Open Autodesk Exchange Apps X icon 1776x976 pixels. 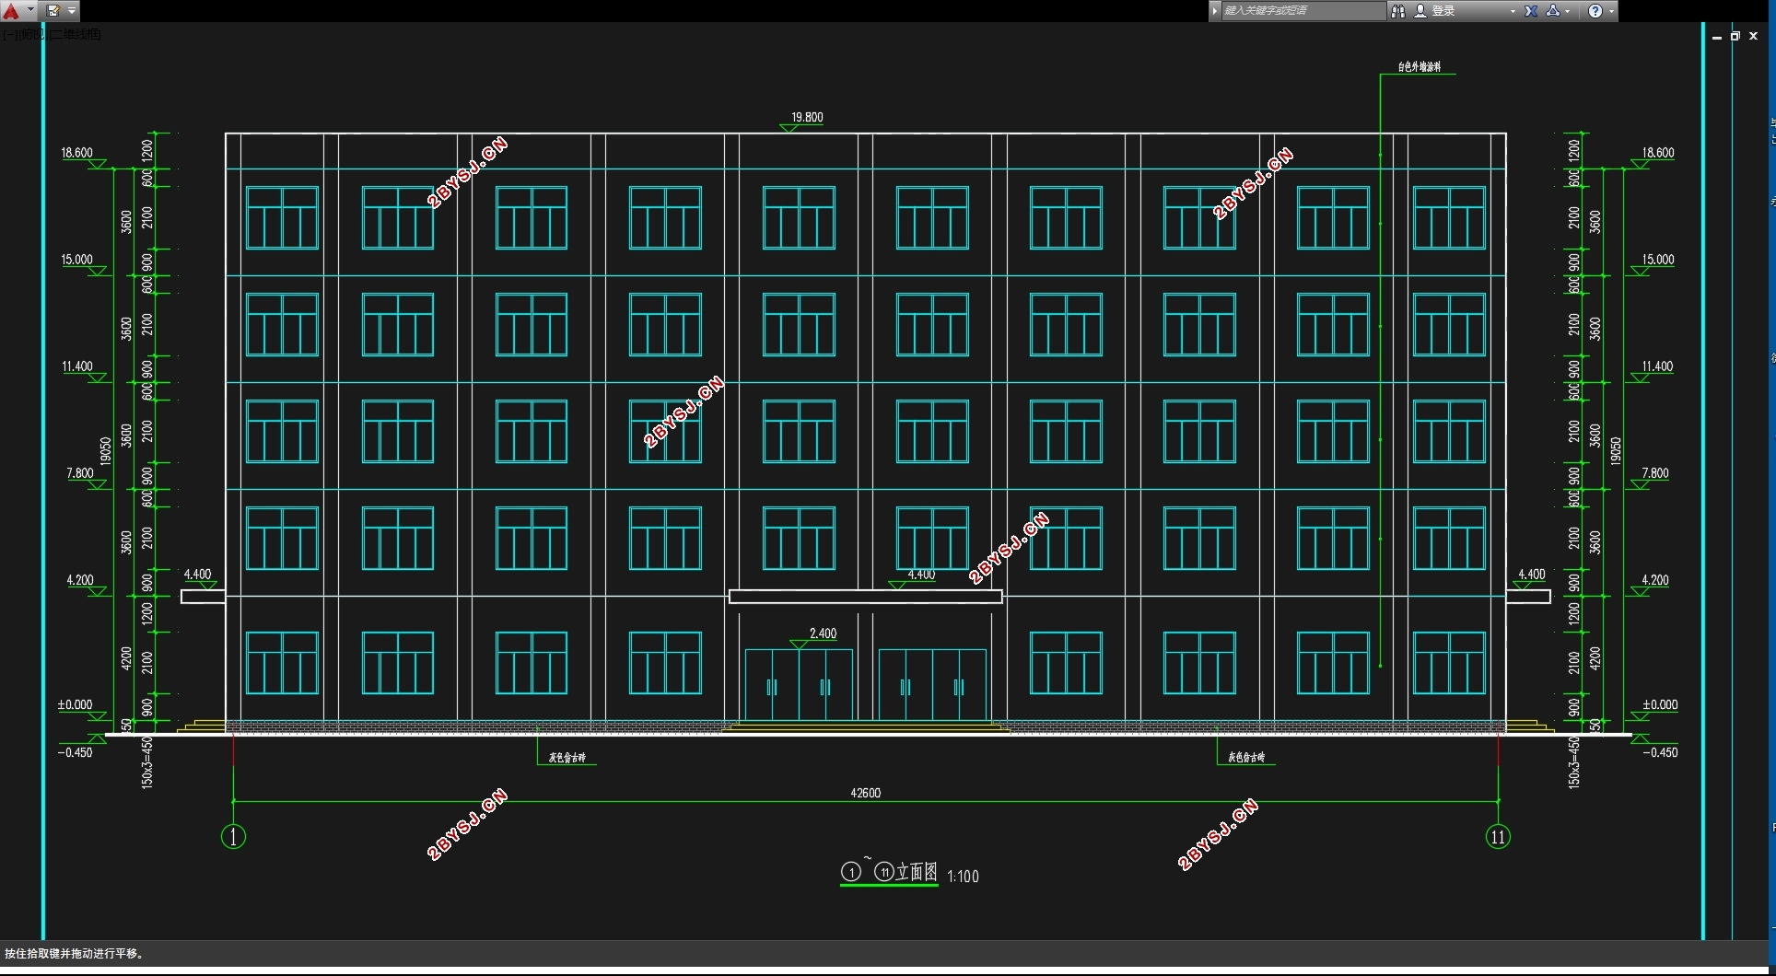(x=1531, y=11)
